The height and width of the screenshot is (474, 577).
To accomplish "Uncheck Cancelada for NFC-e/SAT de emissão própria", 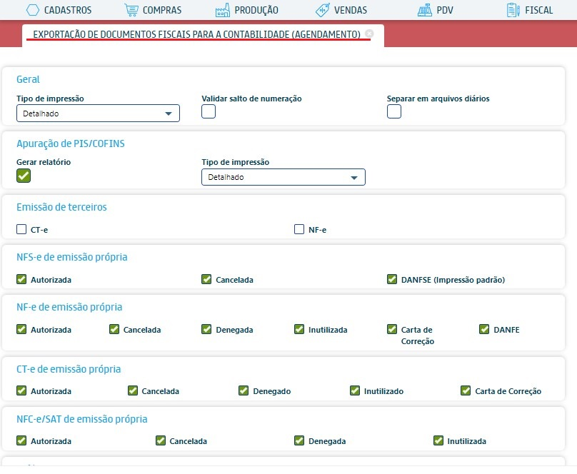I will pyautogui.click(x=161, y=441).
